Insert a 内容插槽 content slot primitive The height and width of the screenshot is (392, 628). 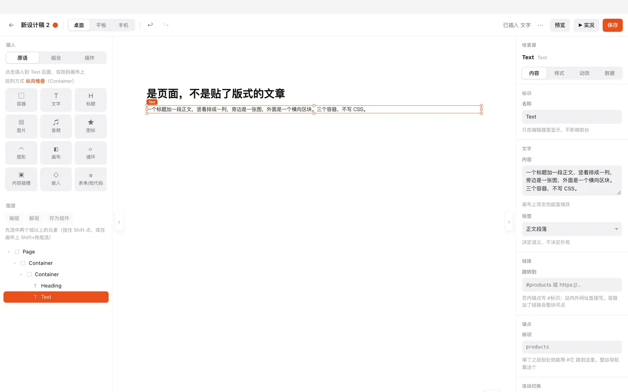click(21, 179)
